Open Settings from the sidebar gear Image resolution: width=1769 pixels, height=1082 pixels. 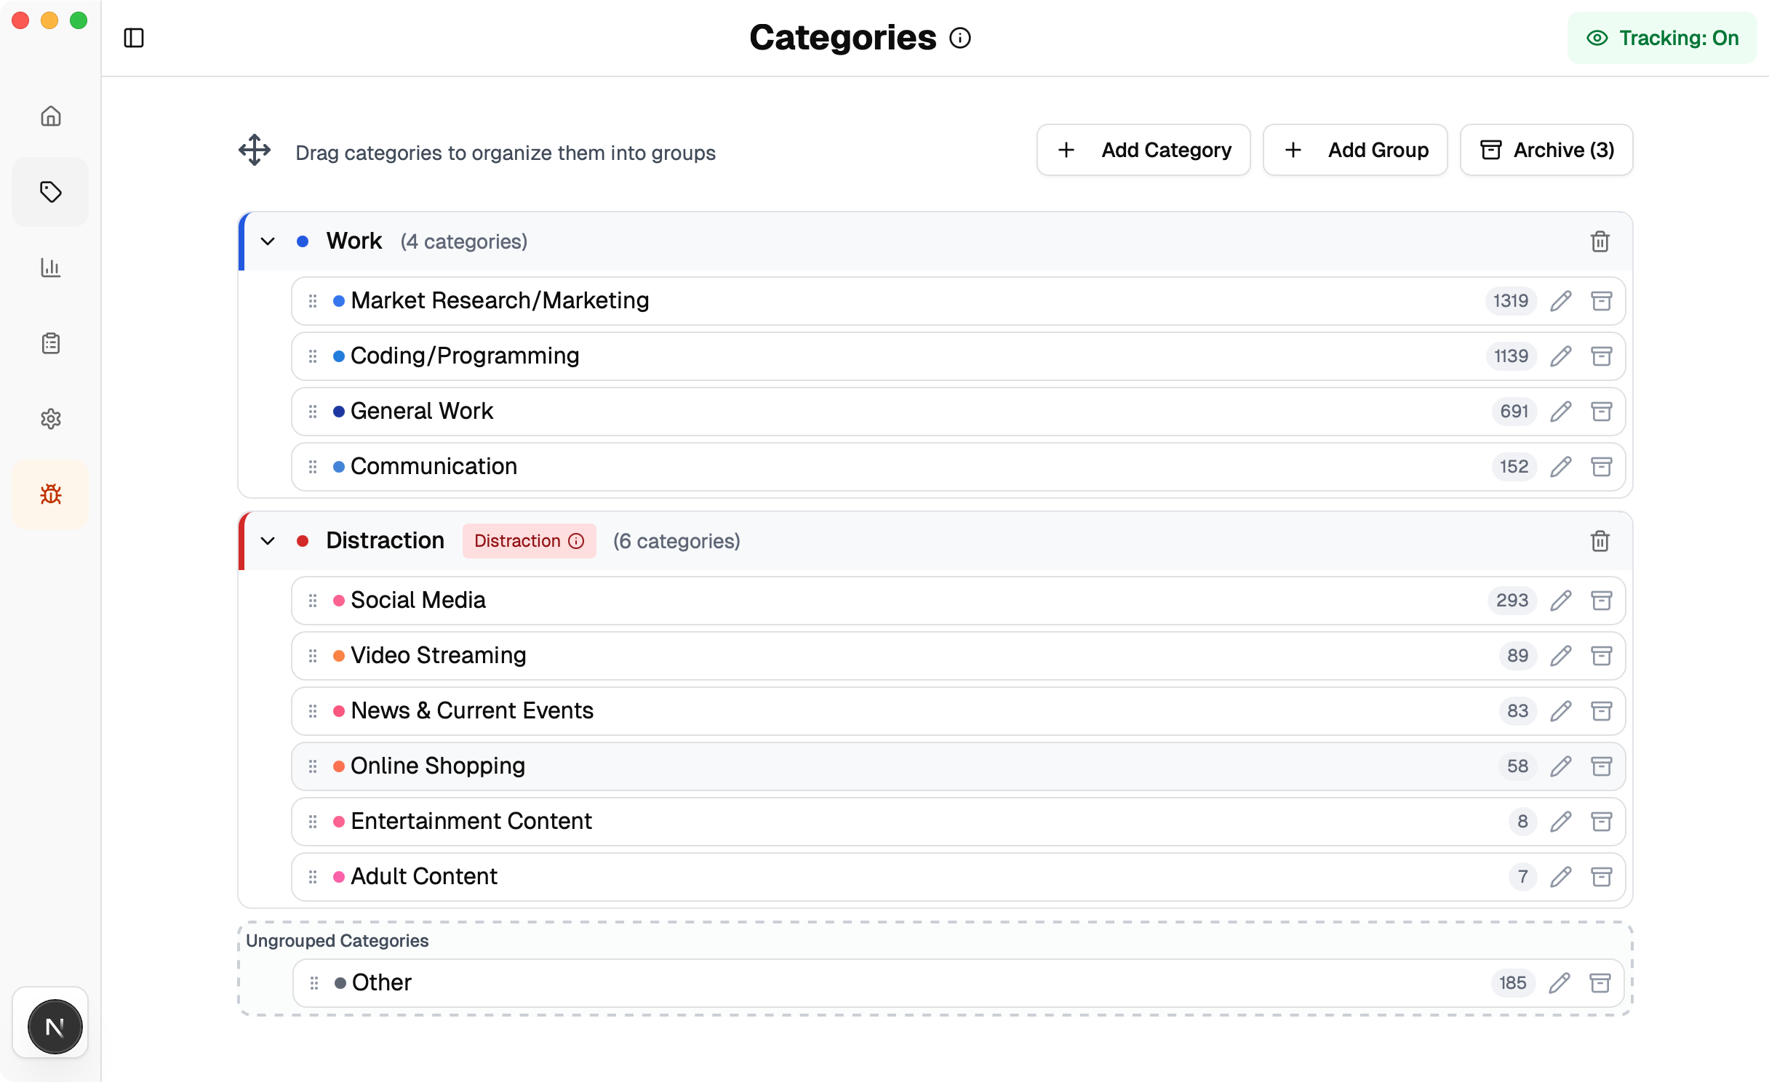pyautogui.click(x=50, y=418)
